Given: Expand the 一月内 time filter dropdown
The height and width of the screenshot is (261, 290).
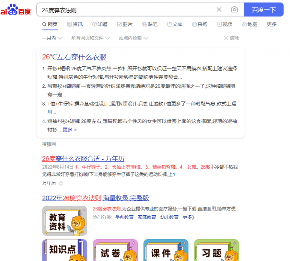Looking at the screenshot, I should 50,38.
